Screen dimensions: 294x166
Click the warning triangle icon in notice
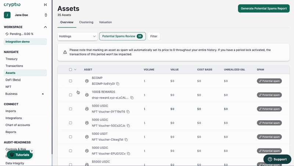65,52
